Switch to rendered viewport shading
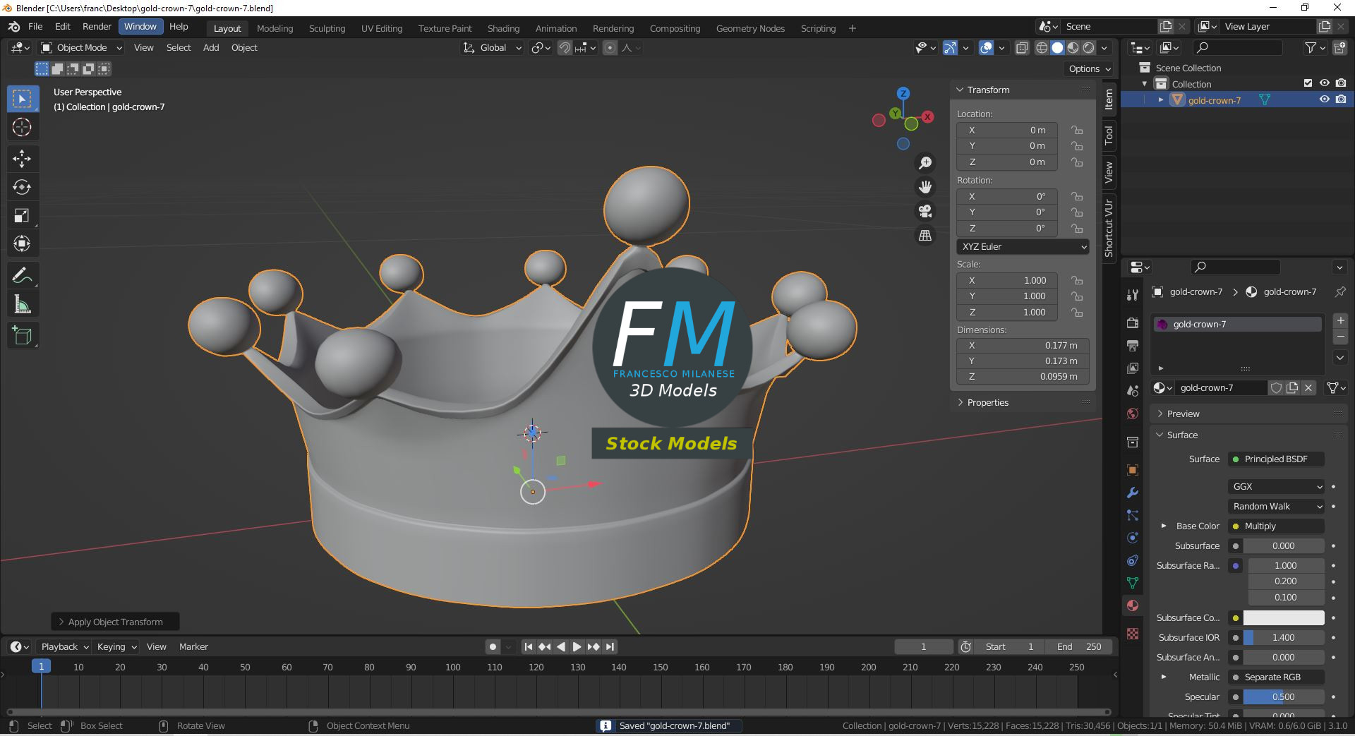The height and width of the screenshot is (736, 1355). coord(1089,48)
